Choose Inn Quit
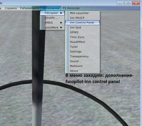Screen dimensions: 142x126 click(82, 27)
